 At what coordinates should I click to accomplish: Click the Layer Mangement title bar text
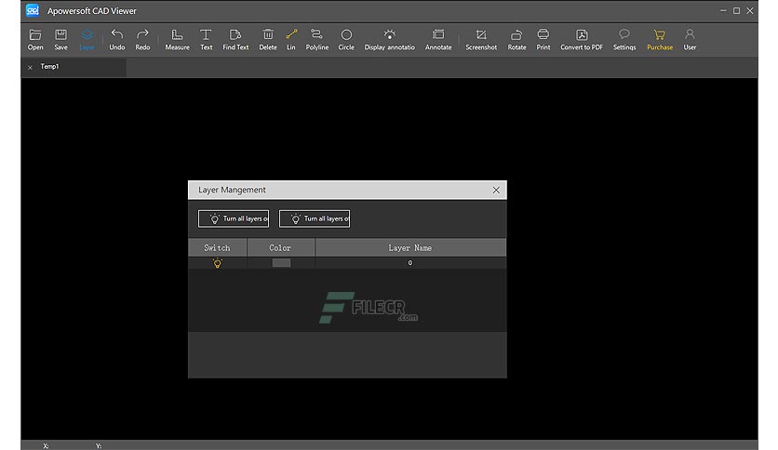coord(232,190)
